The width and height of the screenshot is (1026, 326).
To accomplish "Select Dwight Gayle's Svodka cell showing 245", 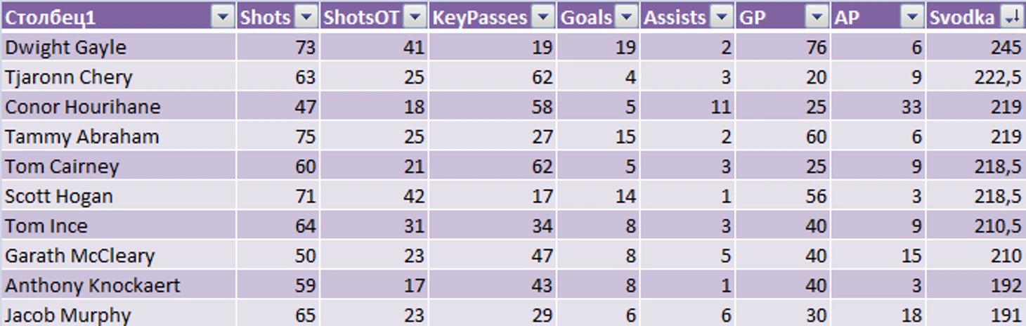I will coord(975,47).
